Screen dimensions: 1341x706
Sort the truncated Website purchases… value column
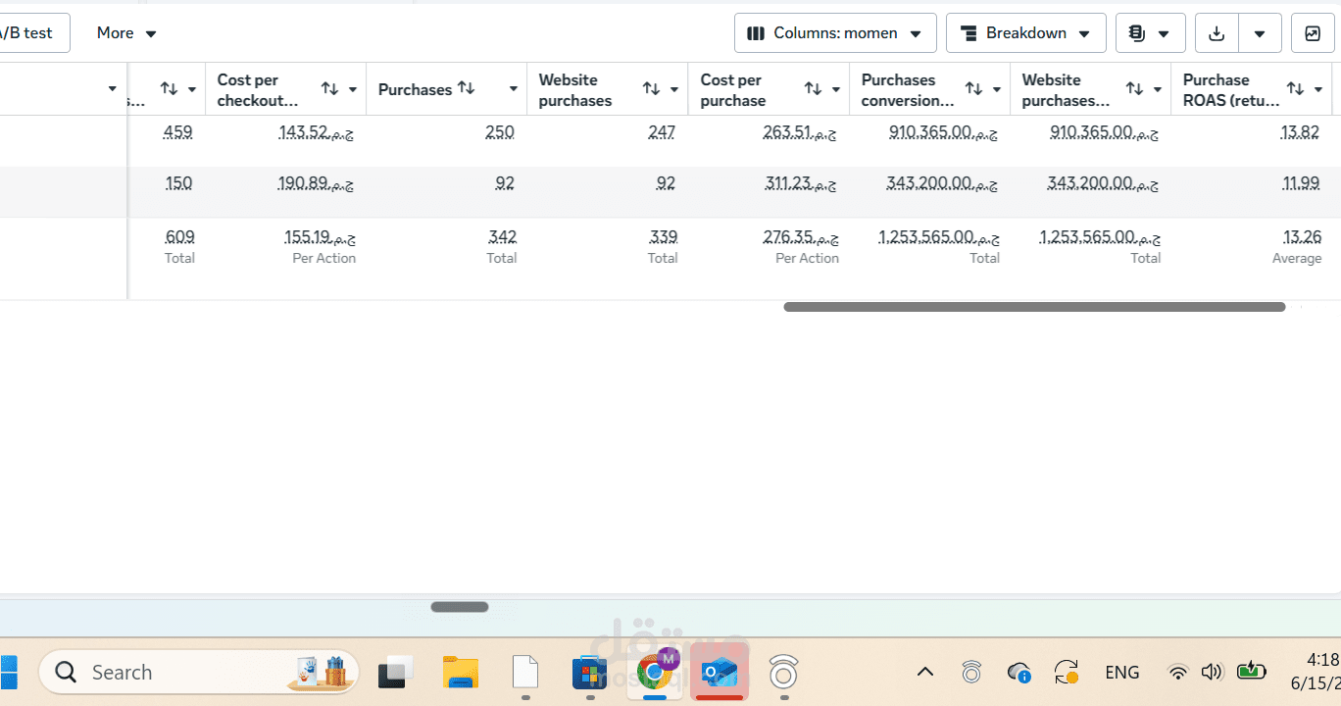click(1134, 89)
